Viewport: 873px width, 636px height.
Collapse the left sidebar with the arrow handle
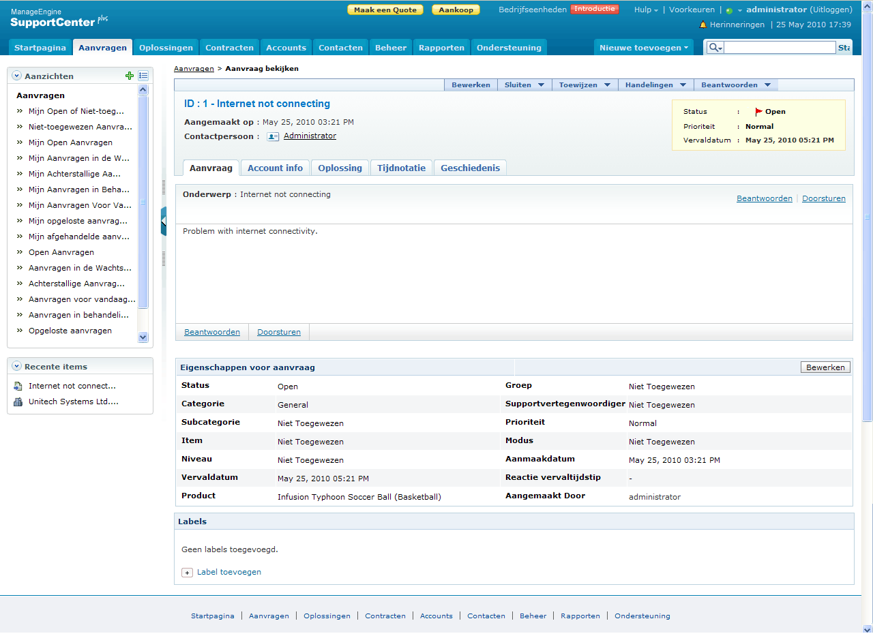click(x=164, y=221)
